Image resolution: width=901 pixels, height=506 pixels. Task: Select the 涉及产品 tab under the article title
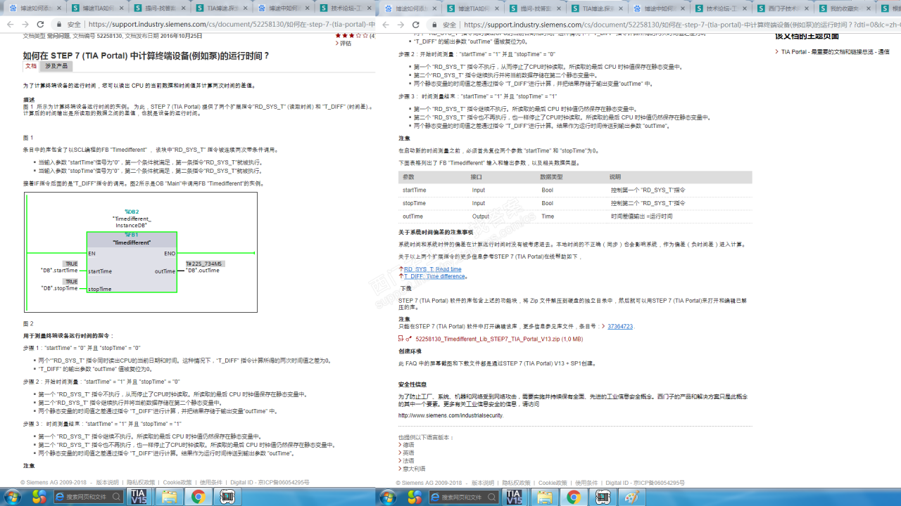[56, 66]
